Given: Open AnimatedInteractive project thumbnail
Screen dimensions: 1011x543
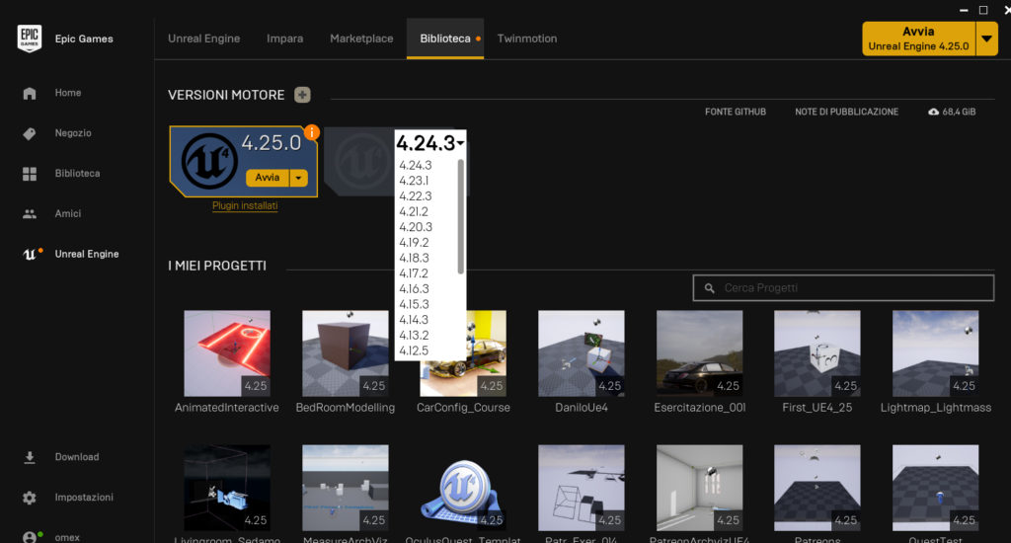Looking at the screenshot, I should tap(227, 353).
